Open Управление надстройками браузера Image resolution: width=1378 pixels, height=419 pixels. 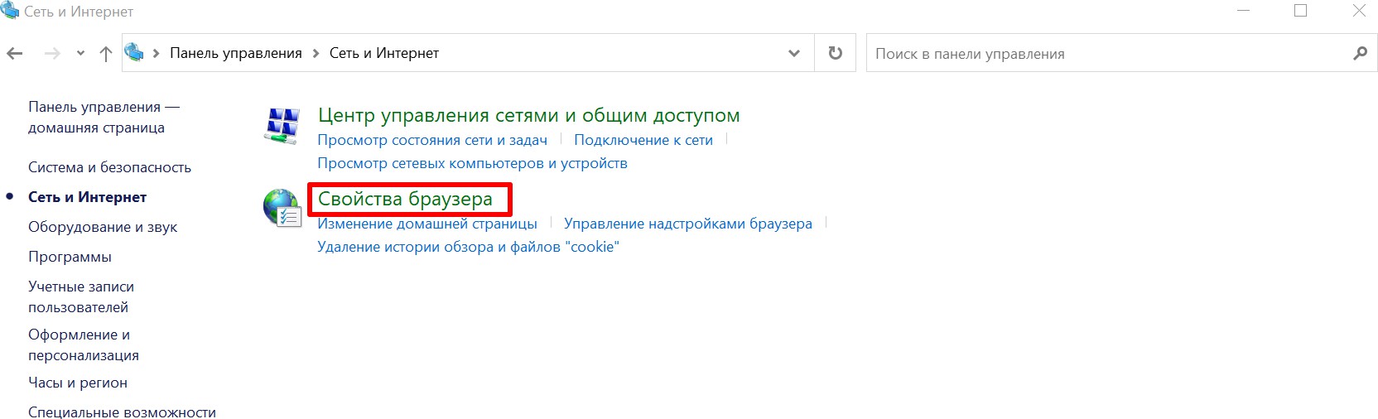click(x=688, y=224)
